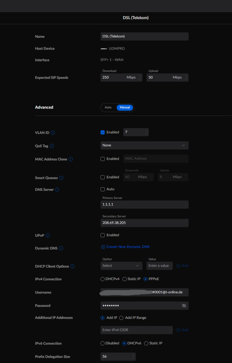
Task: Select the Add IP Range radio button
Action: (121, 318)
